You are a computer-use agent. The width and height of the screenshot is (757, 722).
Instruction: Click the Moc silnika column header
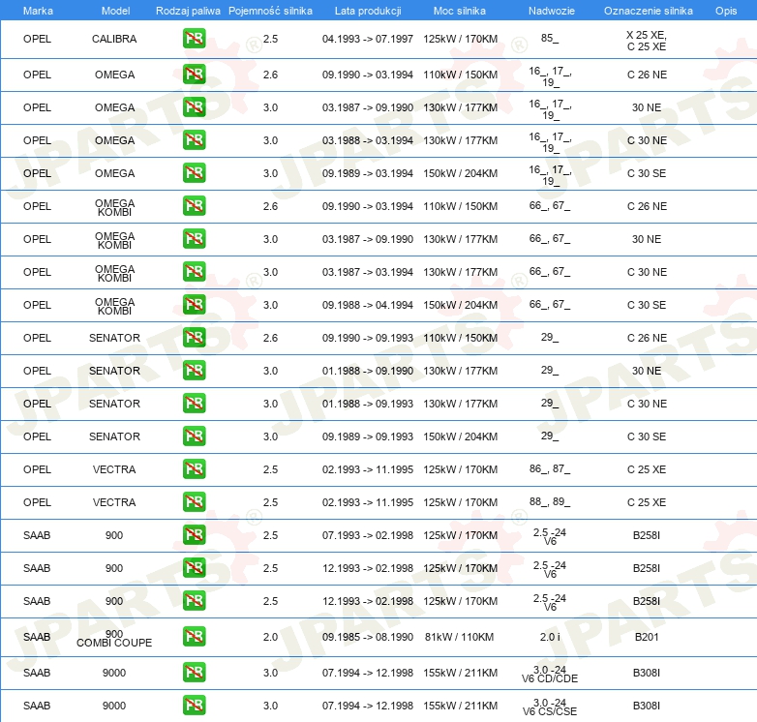click(460, 11)
